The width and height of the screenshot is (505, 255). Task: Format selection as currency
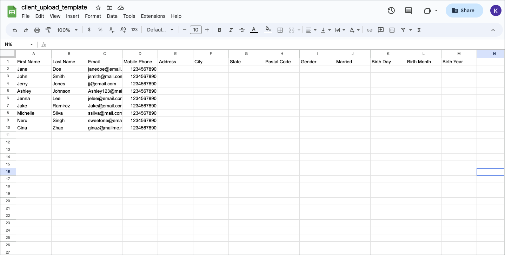pyautogui.click(x=89, y=30)
